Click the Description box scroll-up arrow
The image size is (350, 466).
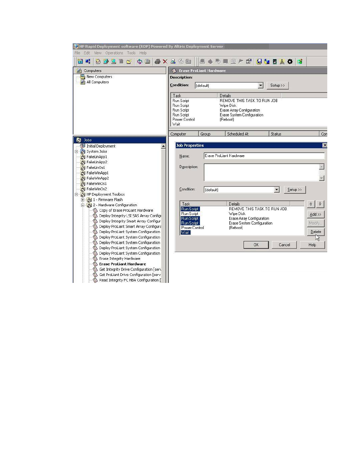322,167
